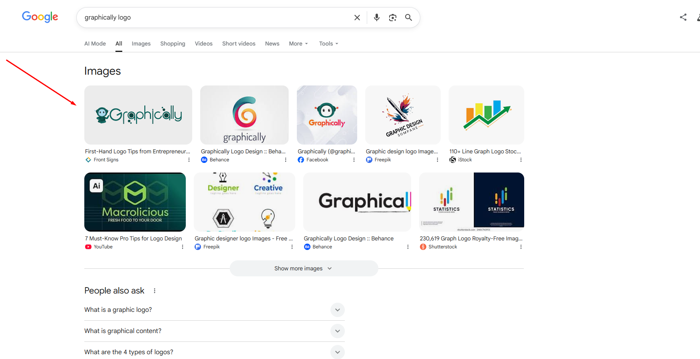The height and width of the screenshot is (359, 700).
Task: Click Show more images button
Action: click(303, 268)
